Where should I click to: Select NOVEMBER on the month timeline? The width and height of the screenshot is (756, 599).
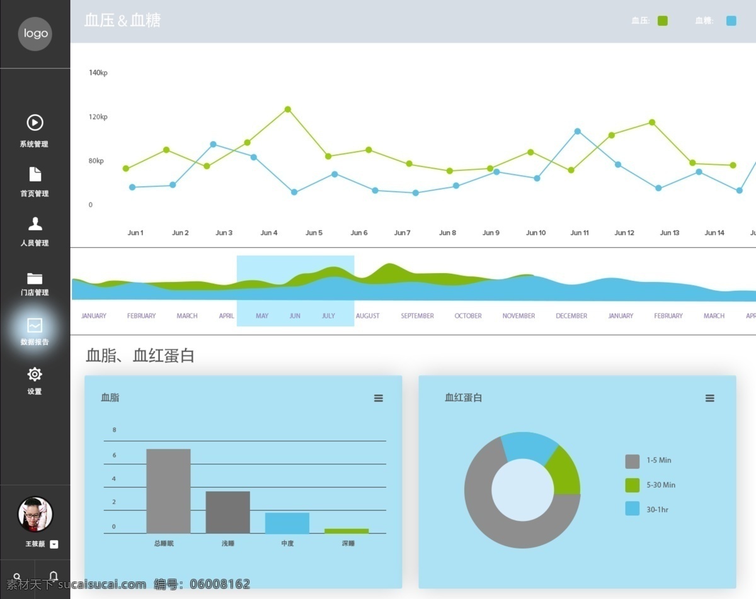coord(518,316)
